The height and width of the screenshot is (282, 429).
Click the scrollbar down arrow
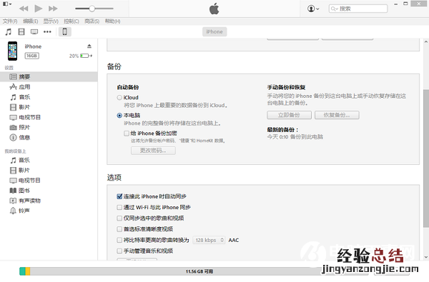426,257
